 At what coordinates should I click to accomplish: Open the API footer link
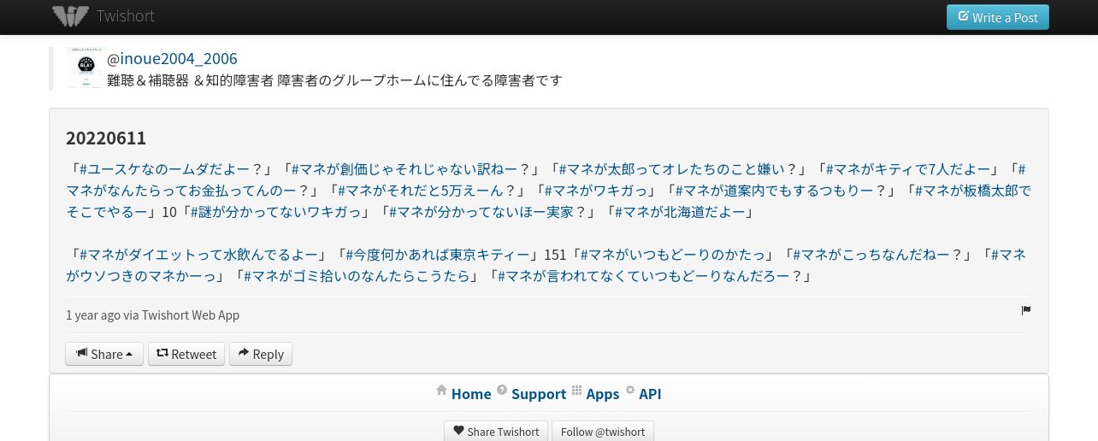tap(650, 394)
